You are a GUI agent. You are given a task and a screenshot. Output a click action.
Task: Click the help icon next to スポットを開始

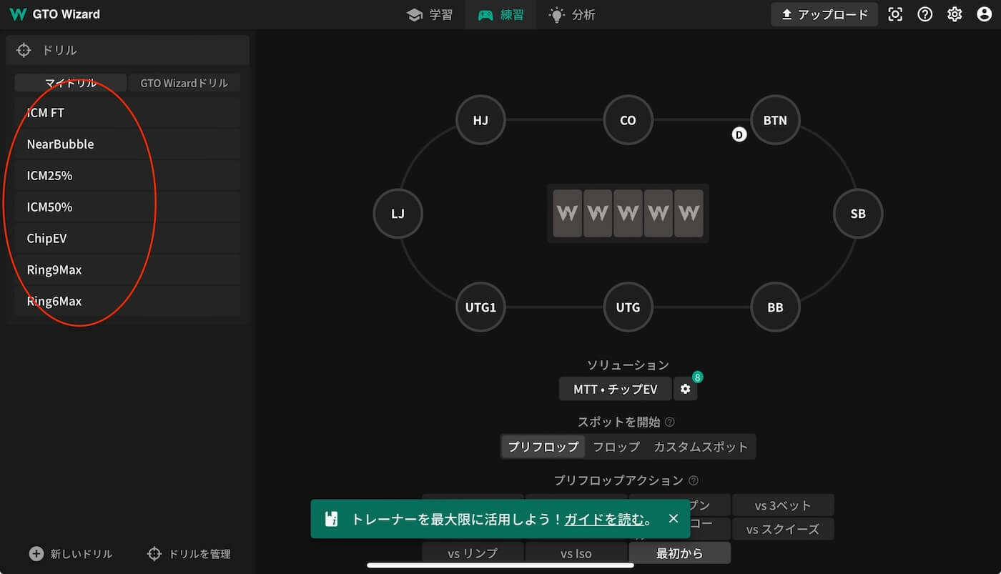click(670, 422)
